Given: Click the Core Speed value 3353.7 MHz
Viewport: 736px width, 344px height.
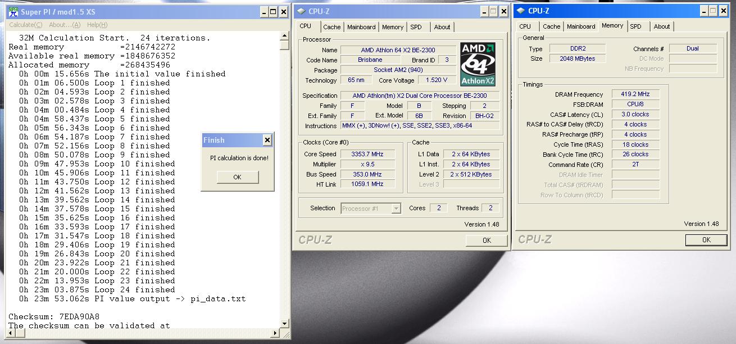Looking at the screenshot, I should (x=367, y=154).
